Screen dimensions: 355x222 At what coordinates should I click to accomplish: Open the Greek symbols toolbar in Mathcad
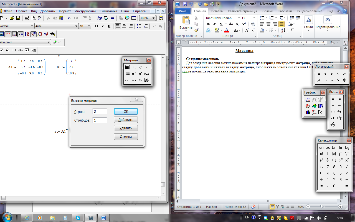pyautogui.click(x=46, y=34)
